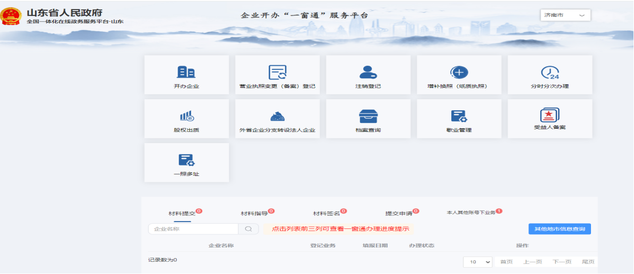The image size is (634, 274).
Task: Select the 外省企业分支转设法人企业 icon
Action: click(277, 116)
